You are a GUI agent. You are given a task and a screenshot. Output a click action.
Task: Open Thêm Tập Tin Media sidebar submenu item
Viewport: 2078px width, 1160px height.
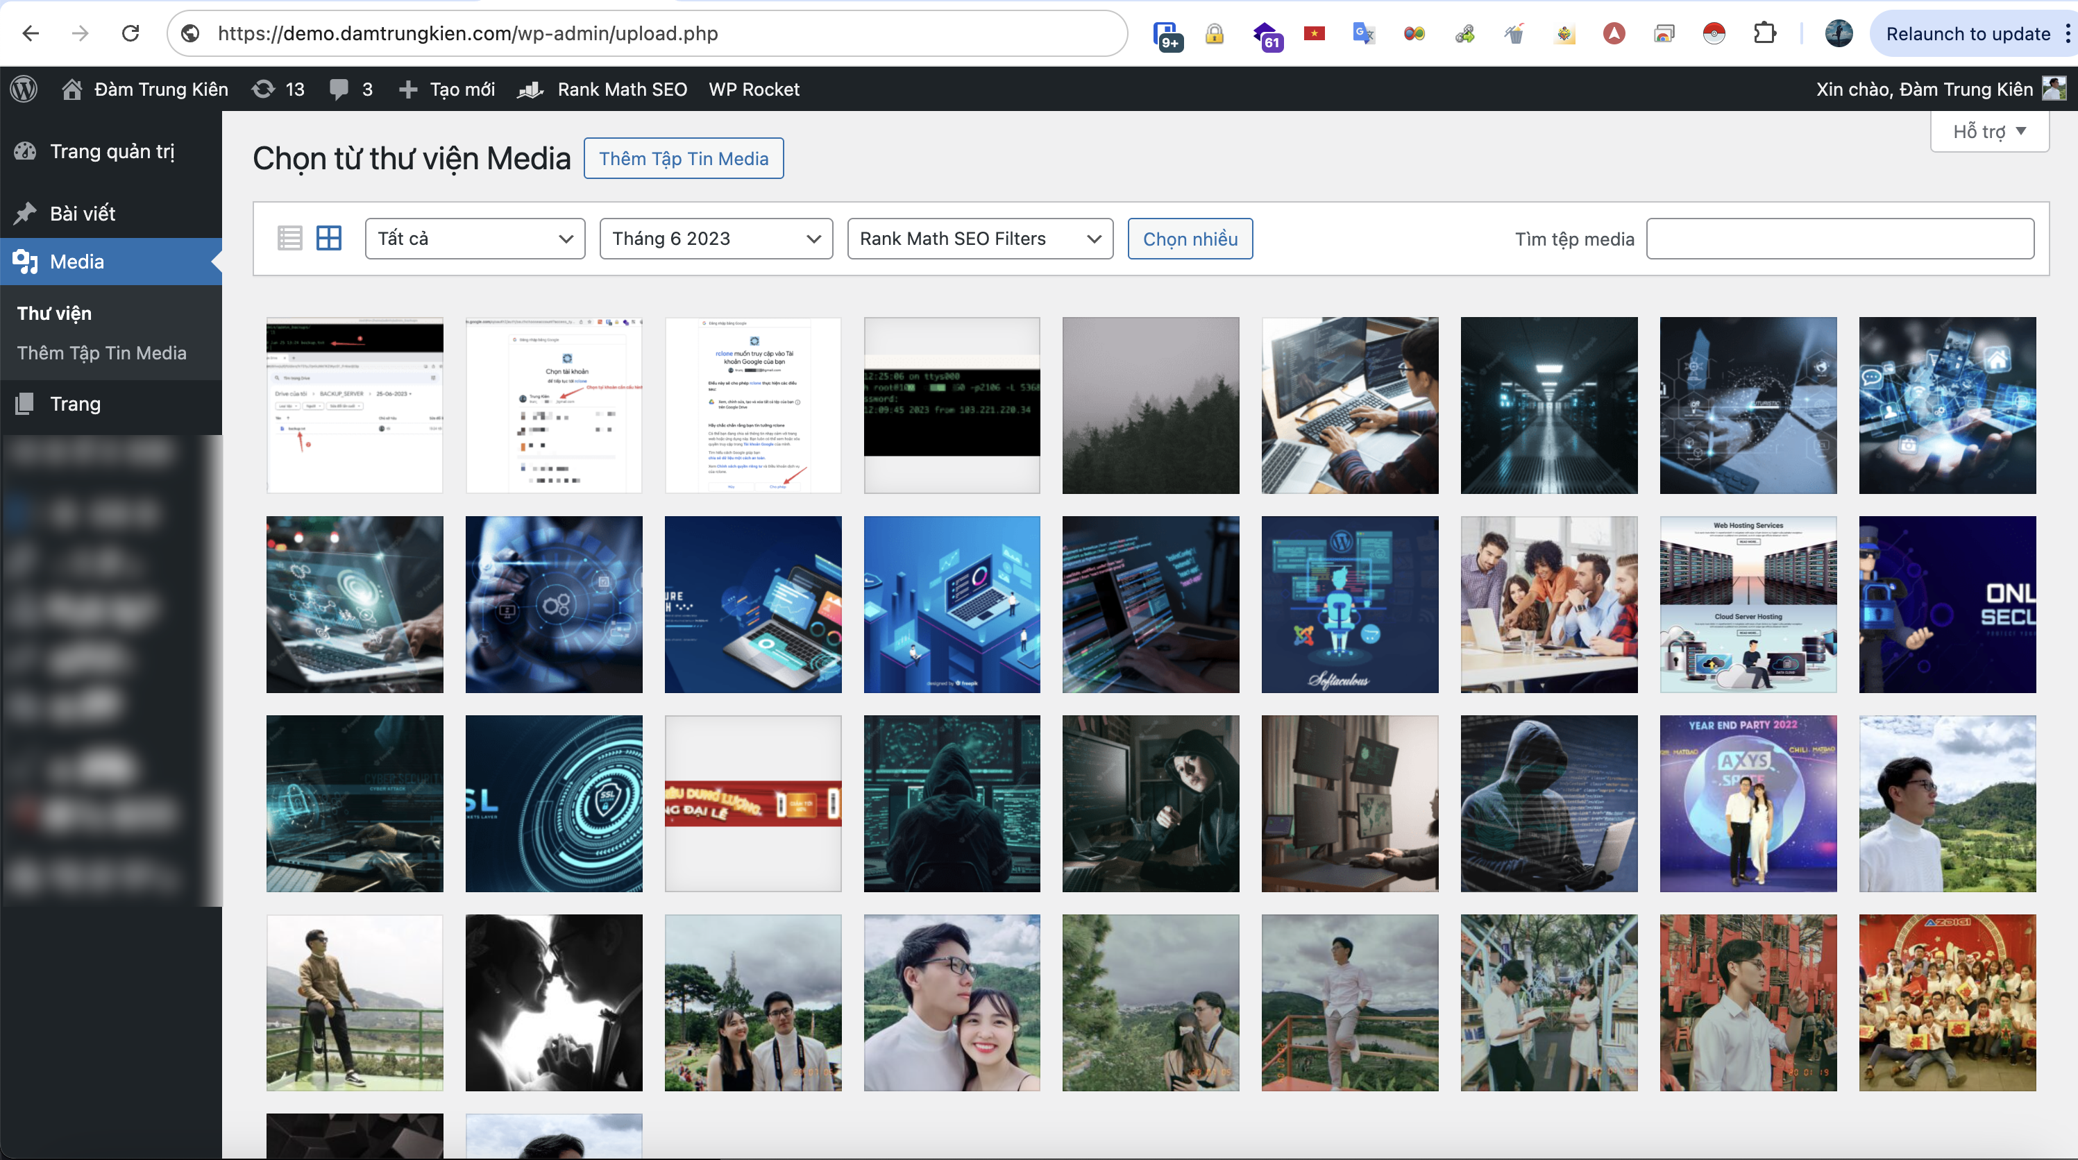(x=101, y=353)
